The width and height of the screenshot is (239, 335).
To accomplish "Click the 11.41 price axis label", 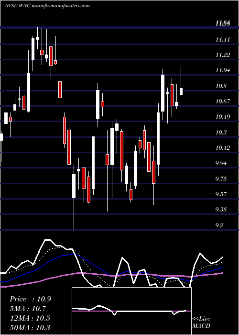I will 223,40.
